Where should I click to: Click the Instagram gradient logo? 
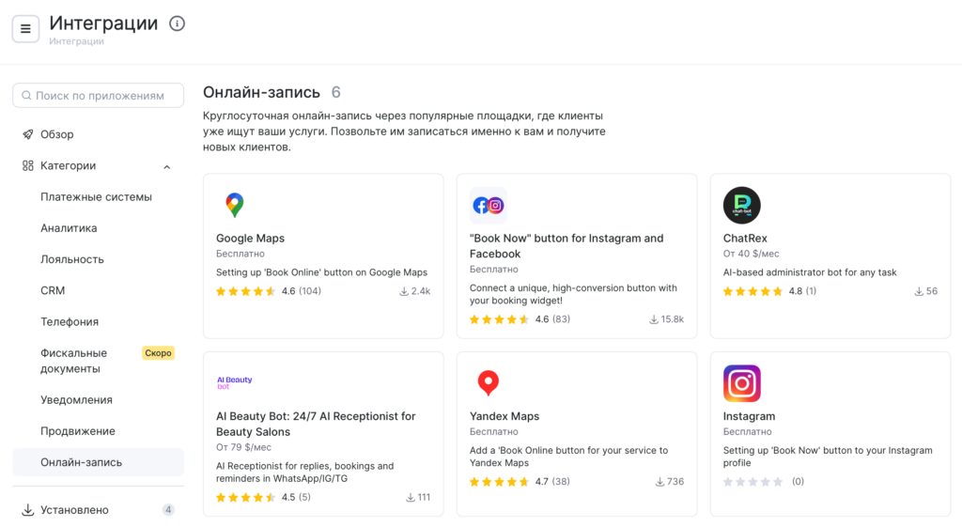[x=741, y=383]
